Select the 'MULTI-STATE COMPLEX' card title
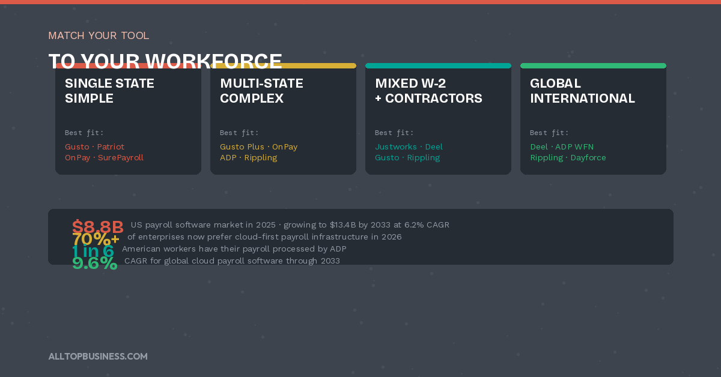 (261, 91)
